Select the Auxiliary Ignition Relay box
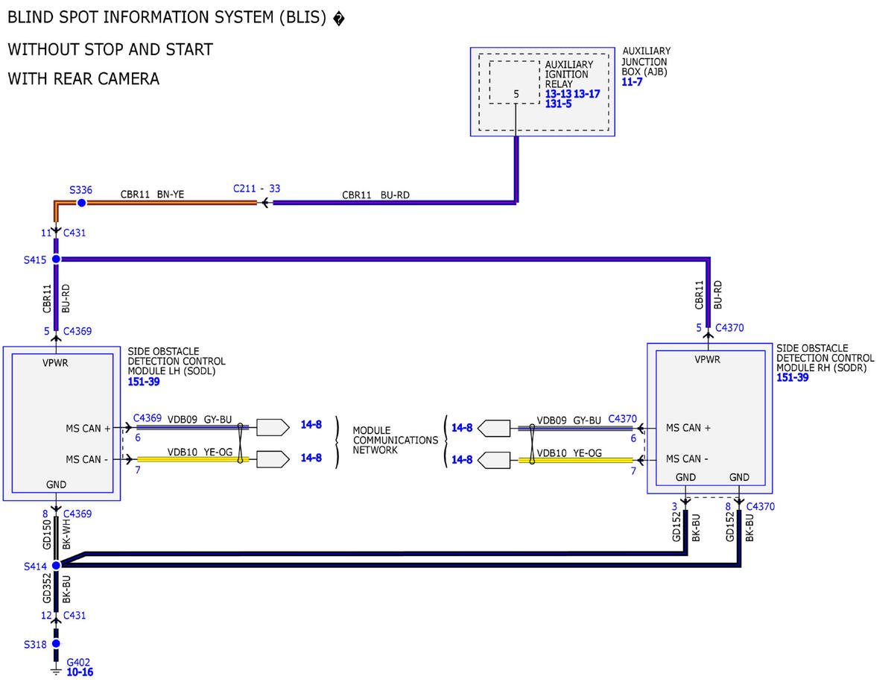 tap(514, 82)
